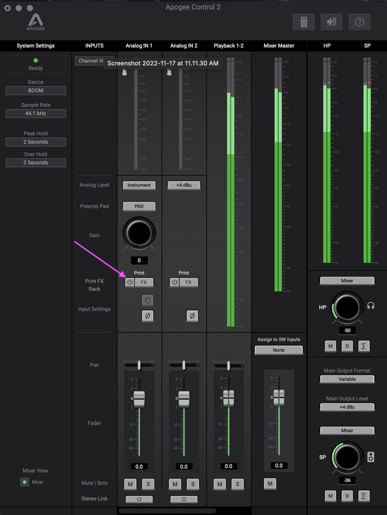Mute the Mixer Master channel
This screenshot has width=387, height=515.
point(270,483)
